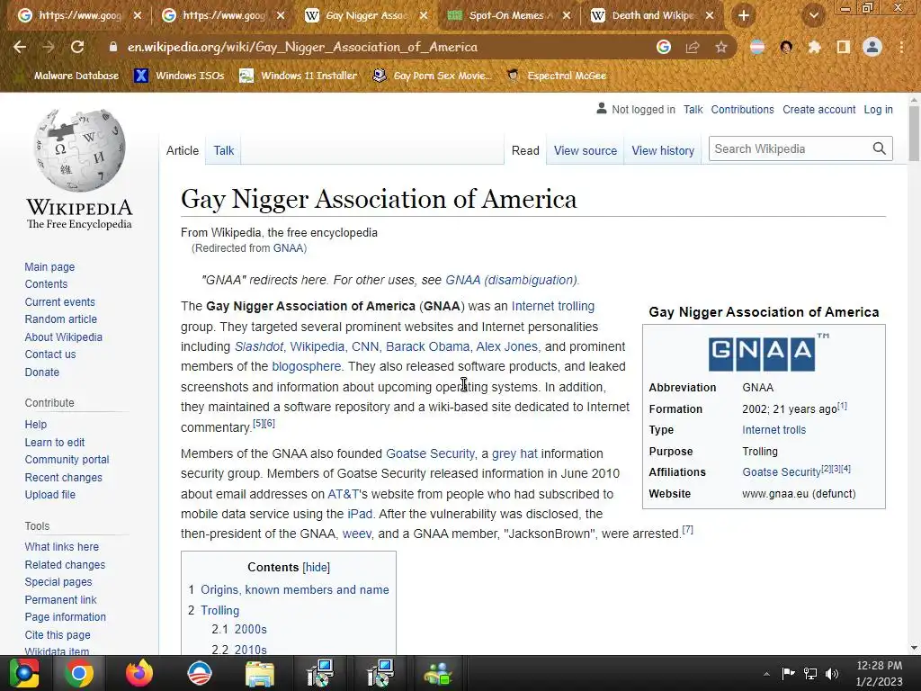Click the magnifying glass search button

[879, 148]
